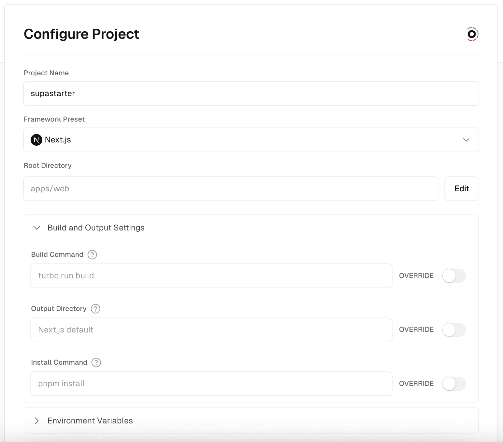Open the Build Command help icon
Image resolution: width=503 pixels, height=442 pixels.
92,255
